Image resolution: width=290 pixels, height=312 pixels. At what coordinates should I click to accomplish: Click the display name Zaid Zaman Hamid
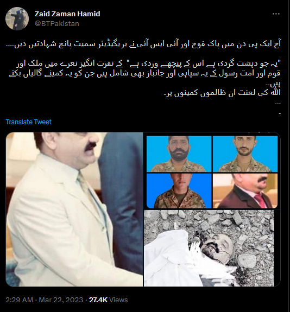pyautogui.click(x=67, y=14)
